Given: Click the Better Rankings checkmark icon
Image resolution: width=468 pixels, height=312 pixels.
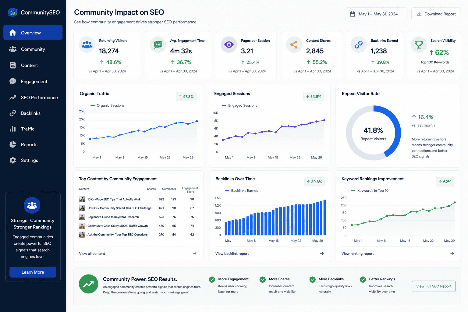Looking at the screenshot, I should click(363, 279).
